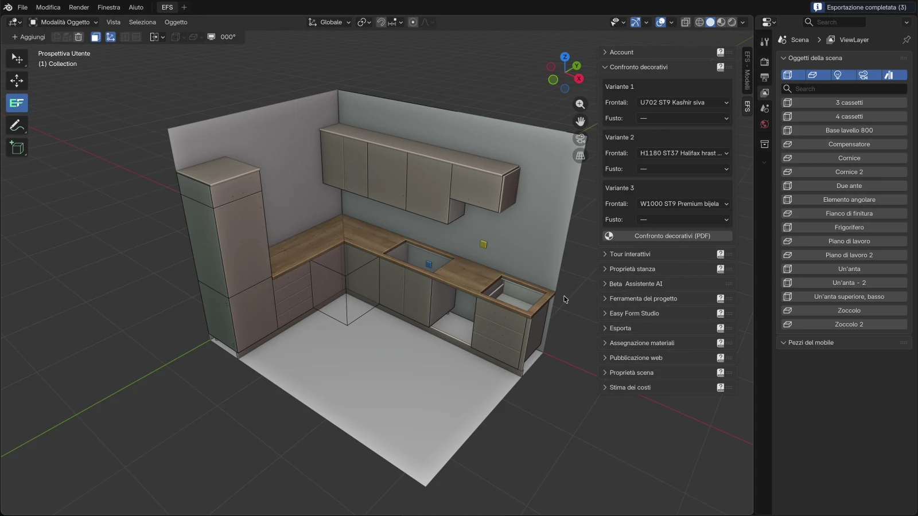Image resolution: width=918 pixels, height=516 pixels.
Task: Select the EFS workspace tab
Action: click(167, 7)
